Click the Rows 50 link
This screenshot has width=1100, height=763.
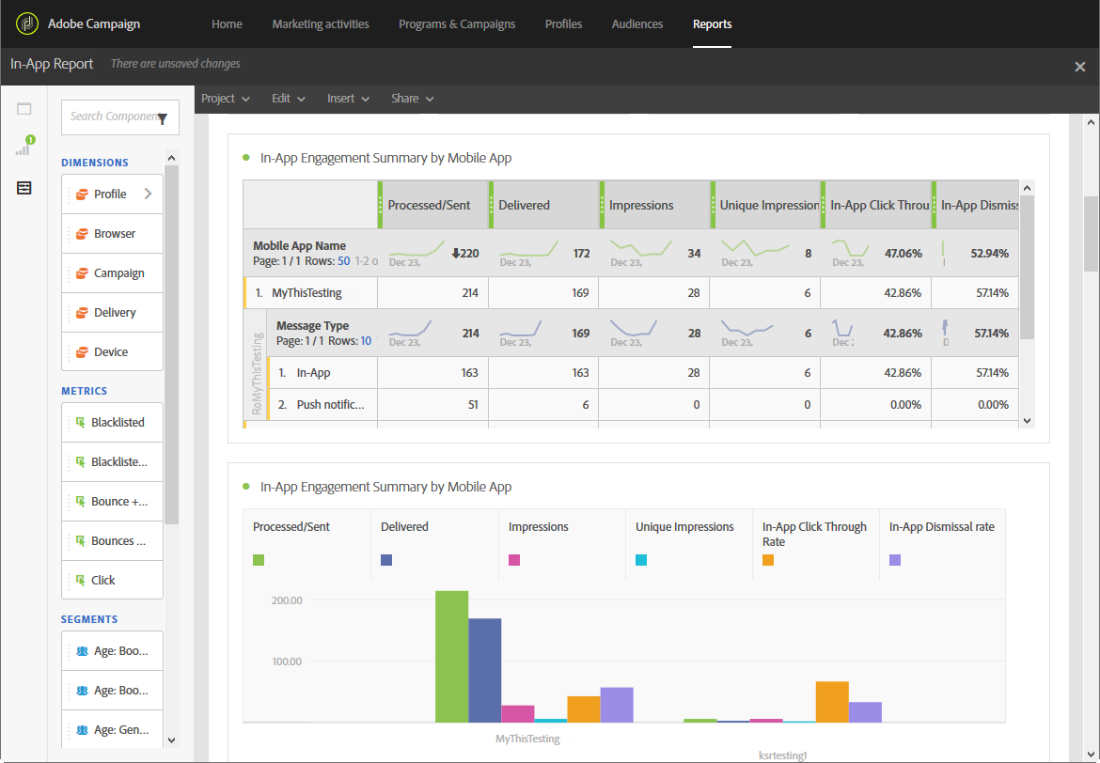(344, 261)
